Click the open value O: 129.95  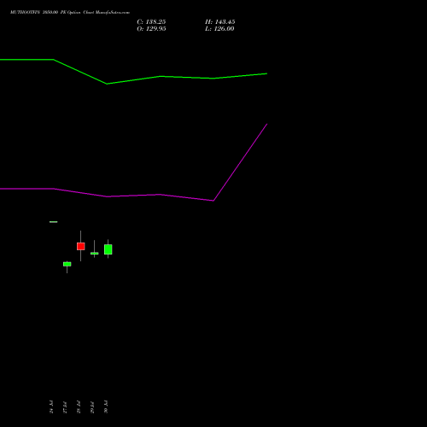151,29
